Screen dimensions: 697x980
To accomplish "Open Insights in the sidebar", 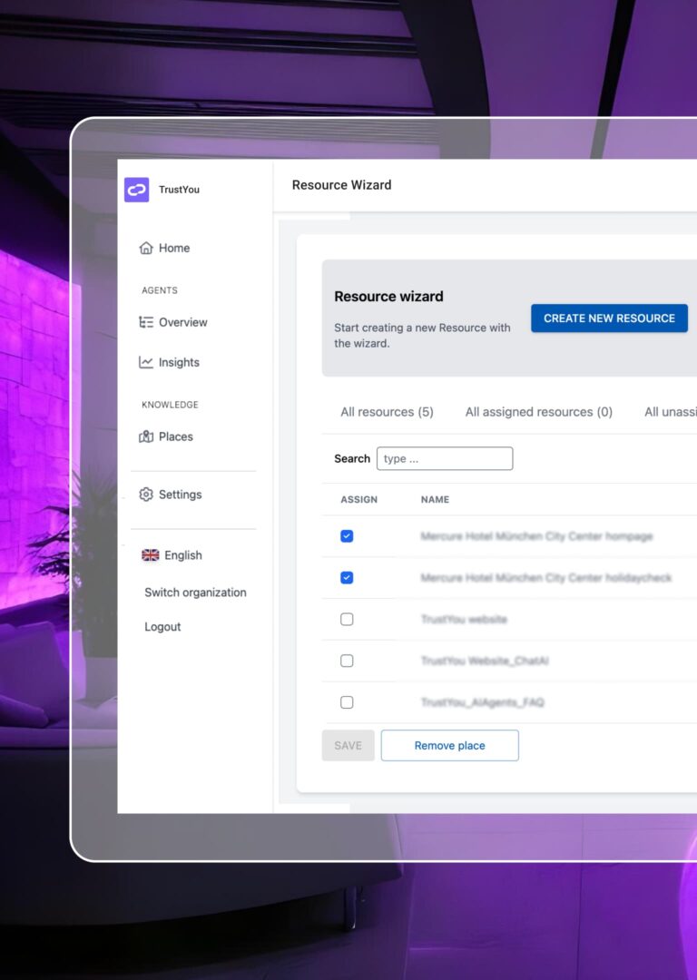I will tap(170, 362).
